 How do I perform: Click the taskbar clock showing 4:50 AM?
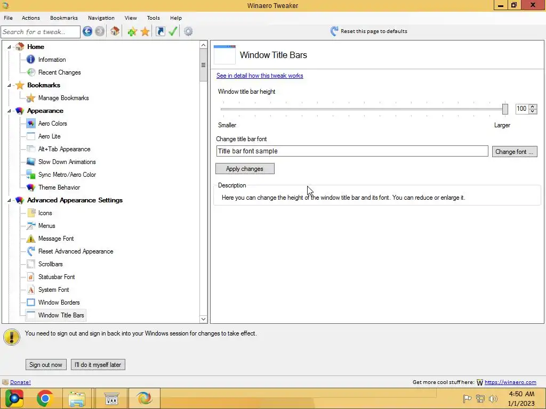pos(521,398)
